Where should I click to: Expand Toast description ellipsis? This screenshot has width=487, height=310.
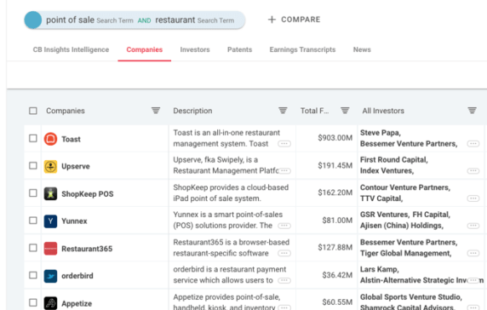[284, 144]
